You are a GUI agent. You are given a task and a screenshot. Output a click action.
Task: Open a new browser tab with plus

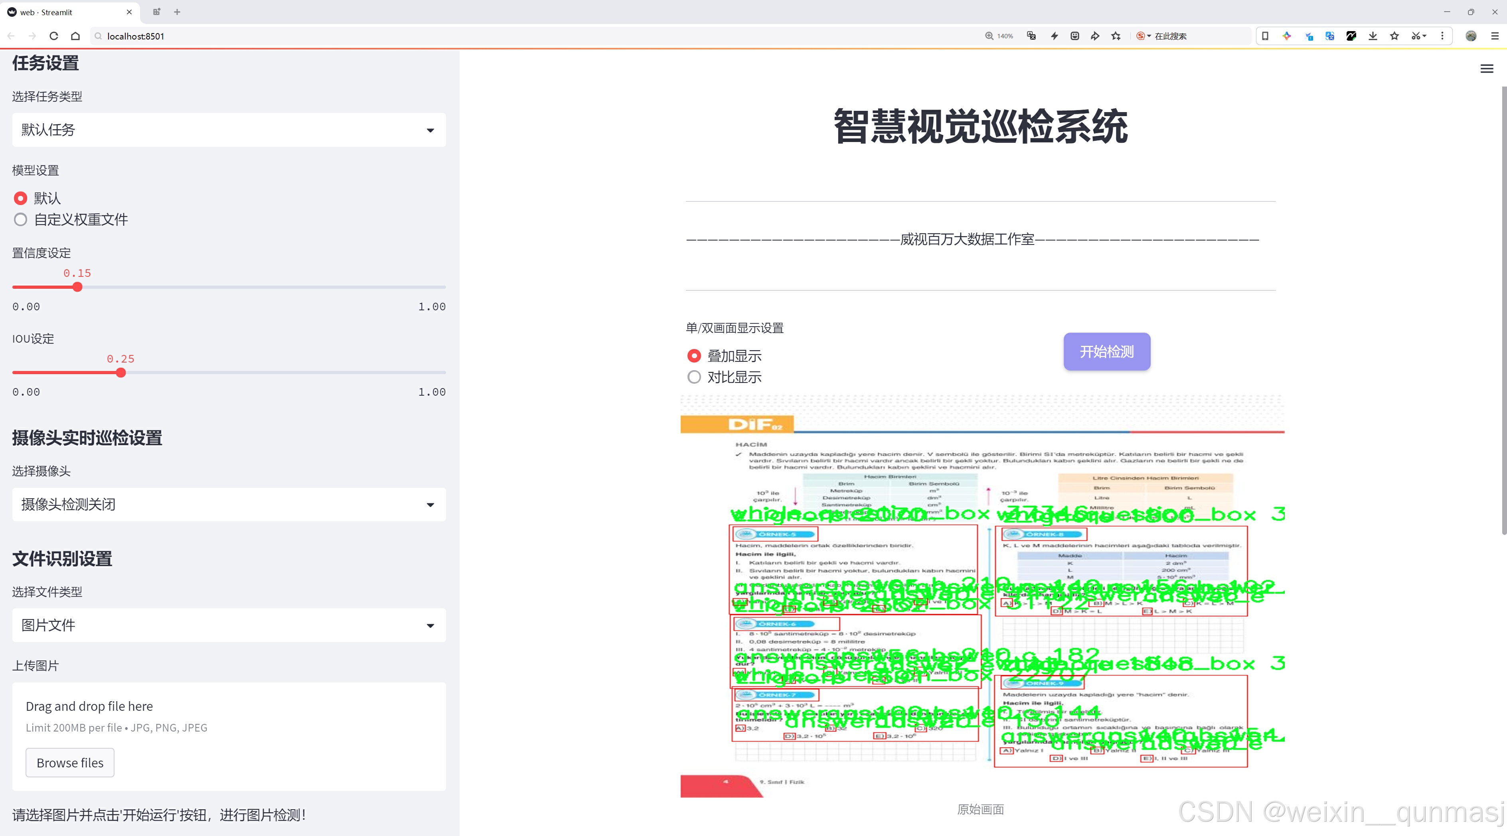point(177,12)
